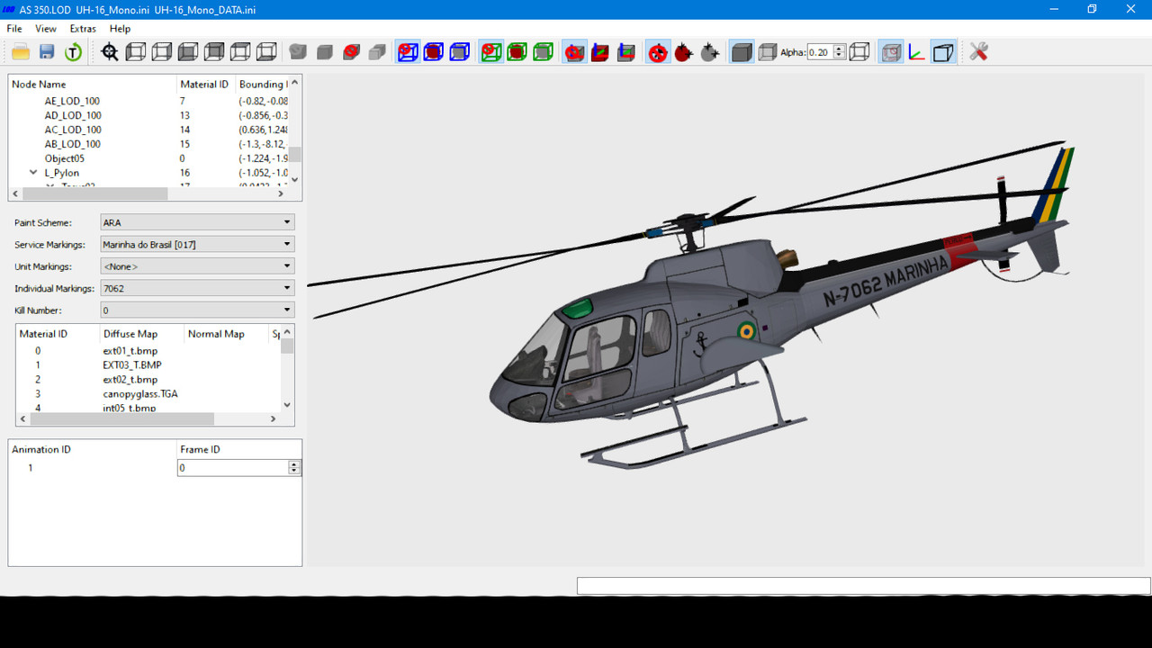The image size is (1152, 648).
Task: Toggle the light blue outlined cube icon
Action: pyautogui.click(x=943, y=51)
